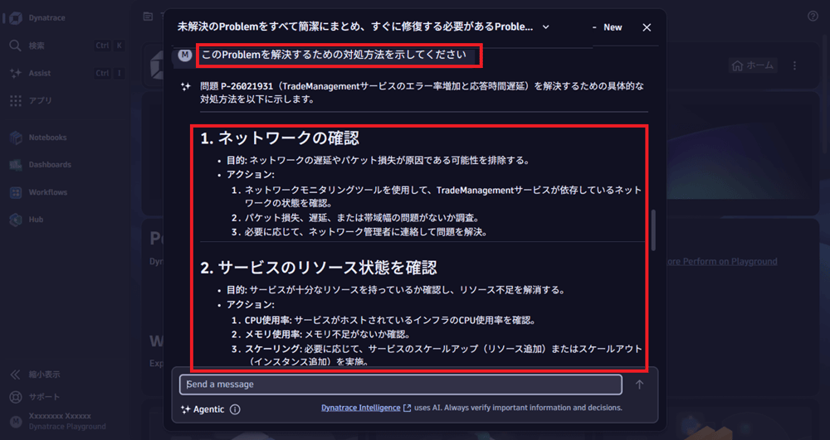Click the top bar icon left of the chat dialog
The height and width of the screenshot is (440, 830).
(x=149, y=17)
